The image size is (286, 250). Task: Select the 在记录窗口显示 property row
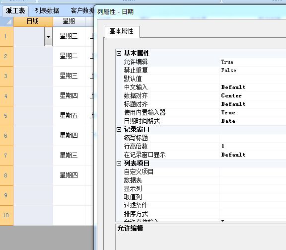[204, 155]
